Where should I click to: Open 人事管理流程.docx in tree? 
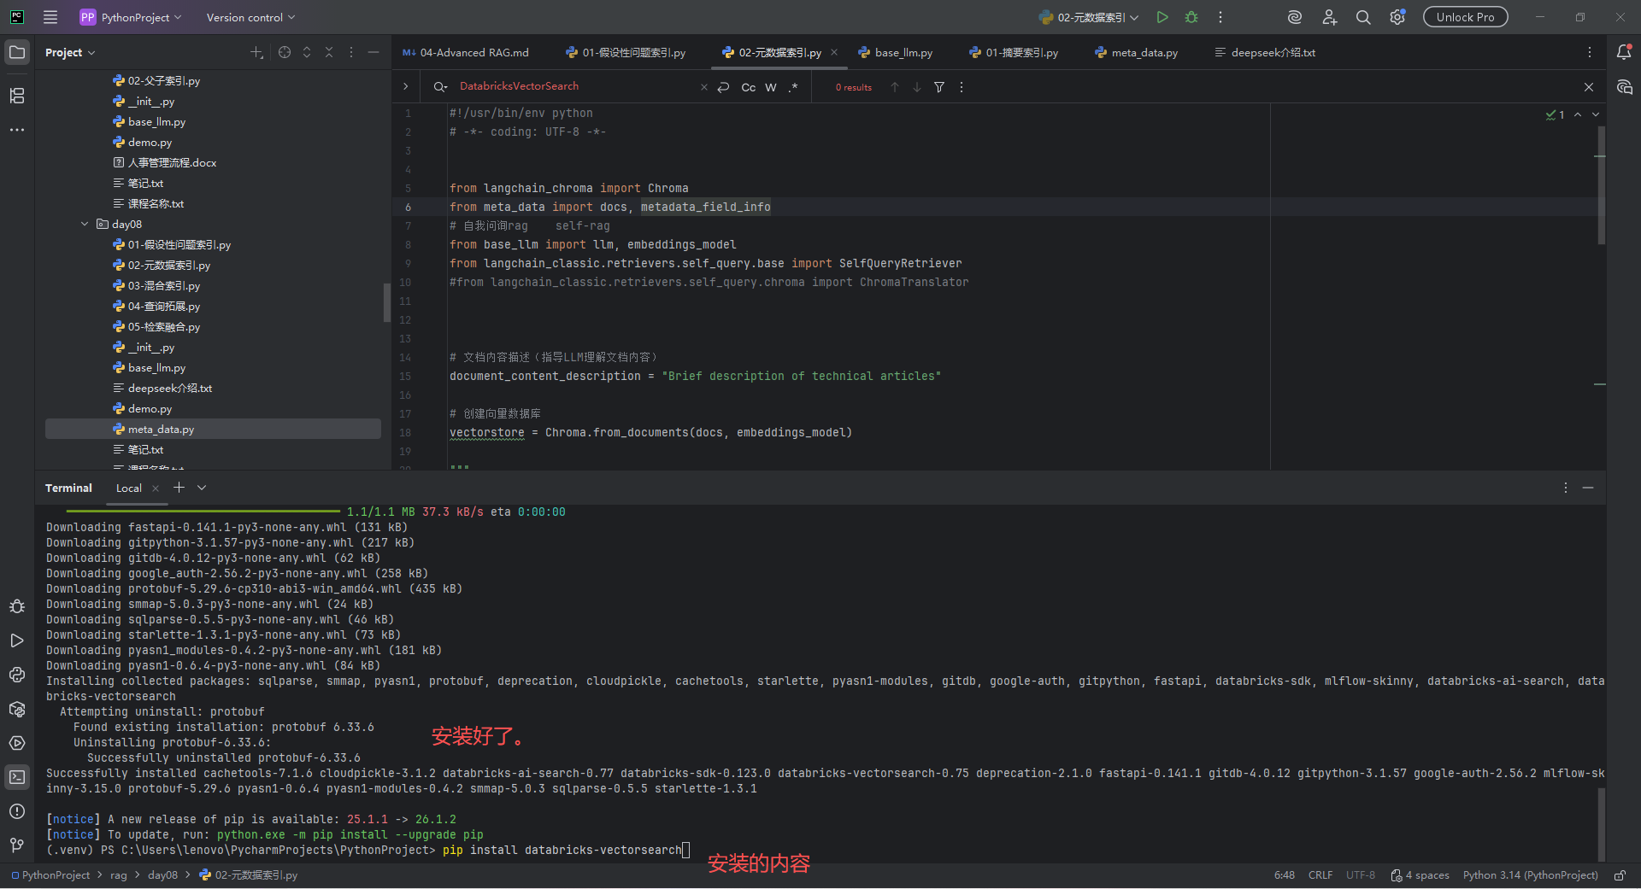coord(172,163)
